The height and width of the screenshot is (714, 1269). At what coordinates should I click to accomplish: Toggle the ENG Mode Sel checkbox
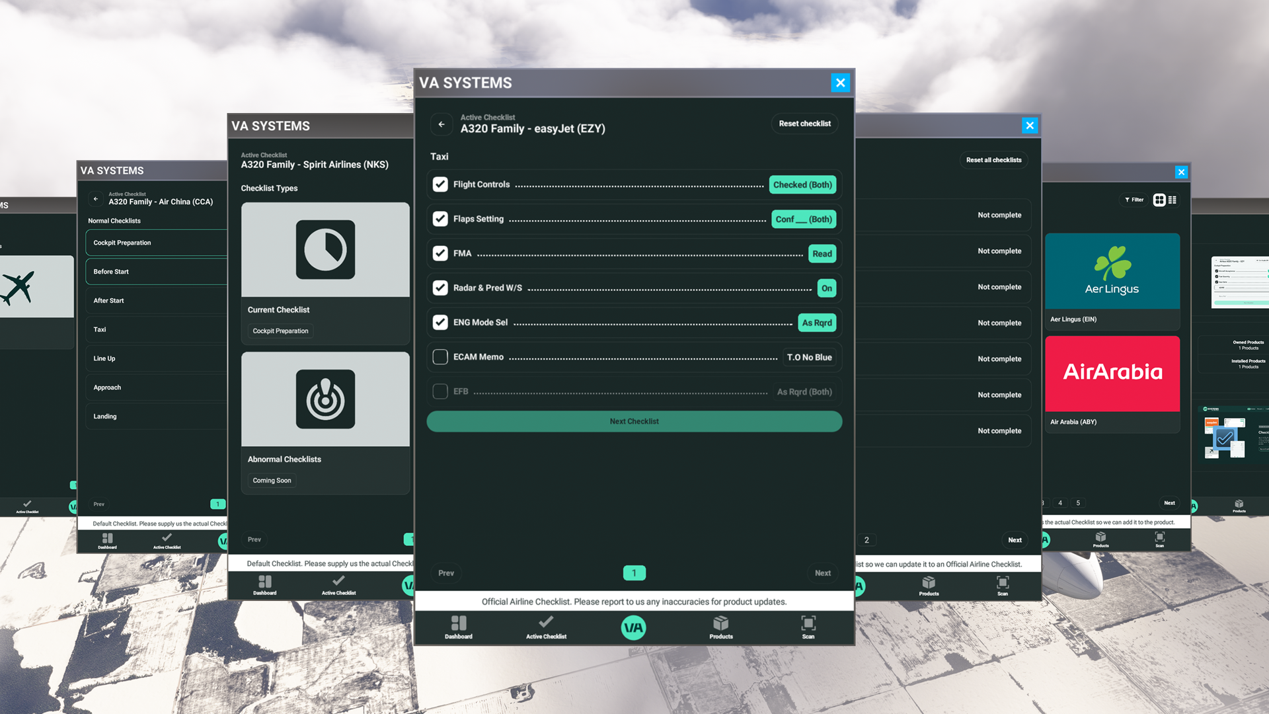click(x=440, y=323)
